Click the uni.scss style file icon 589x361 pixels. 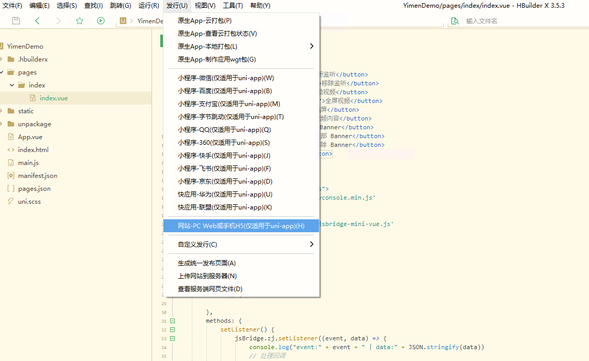11,201
